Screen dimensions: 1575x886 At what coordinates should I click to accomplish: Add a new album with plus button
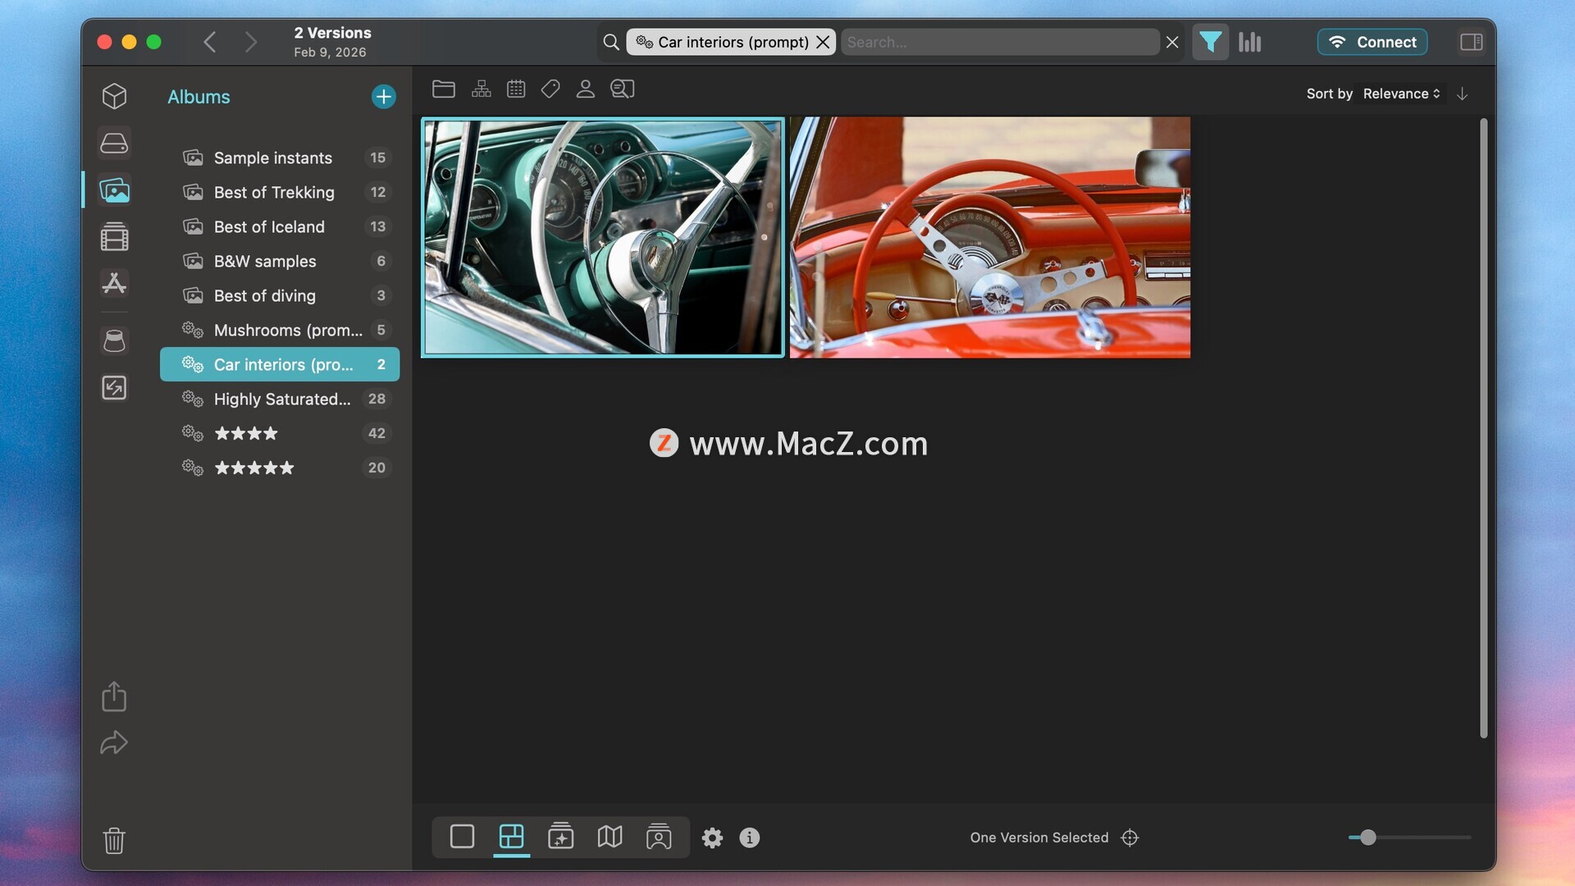click(x=383, y=97)
